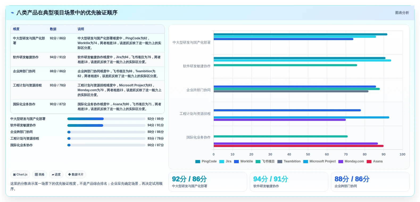Image resolution: width=420 pixels, height=202 pixels.
Task: Select the 表格 tag chip
Action: [40, 175]
